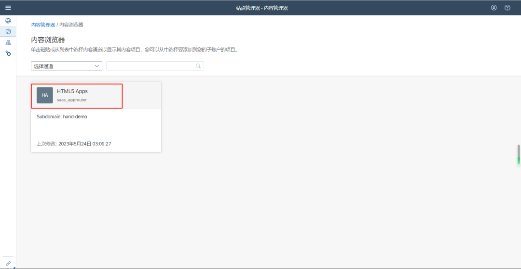The image size is (521, 269).
Task: Open the HTML5 Apps tile title
Action: 72,91
